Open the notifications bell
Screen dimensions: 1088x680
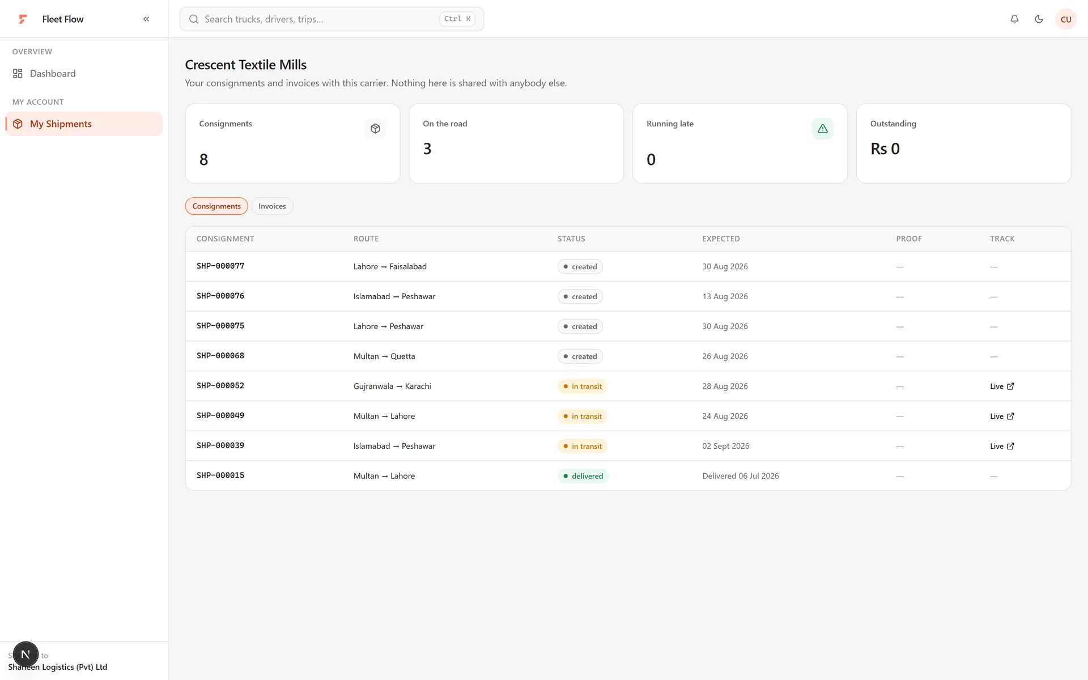click(x=1014, y=19)
